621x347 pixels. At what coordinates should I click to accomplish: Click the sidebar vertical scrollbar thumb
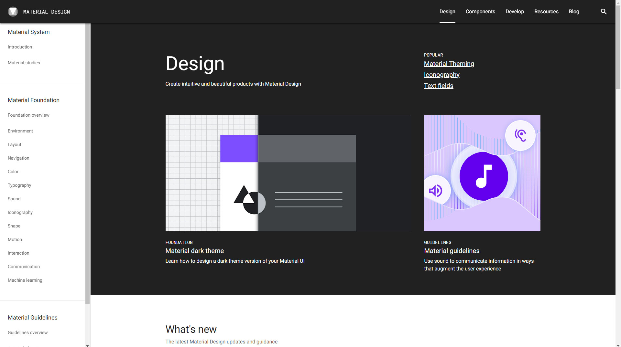pos(88,163)
